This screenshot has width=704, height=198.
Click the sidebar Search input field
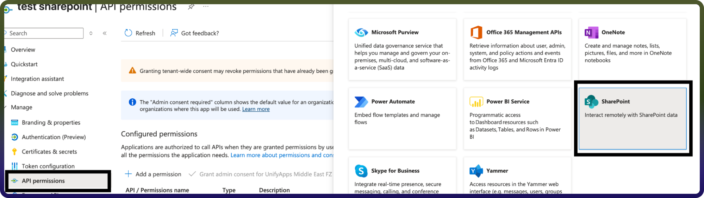(x=44, y=33)
